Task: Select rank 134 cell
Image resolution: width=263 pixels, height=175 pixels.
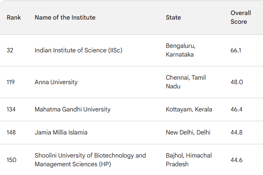Action: [11, 109]
